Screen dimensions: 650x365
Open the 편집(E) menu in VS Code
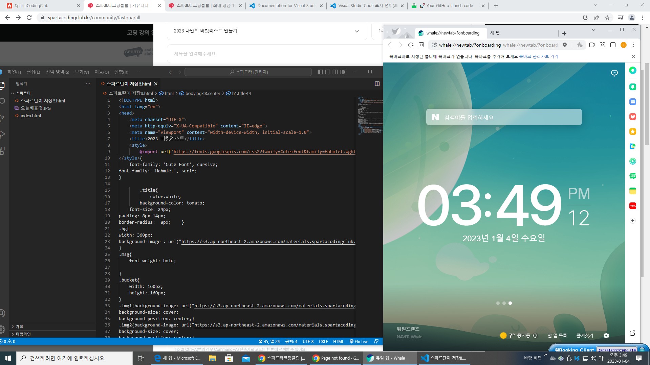point(33,72)
